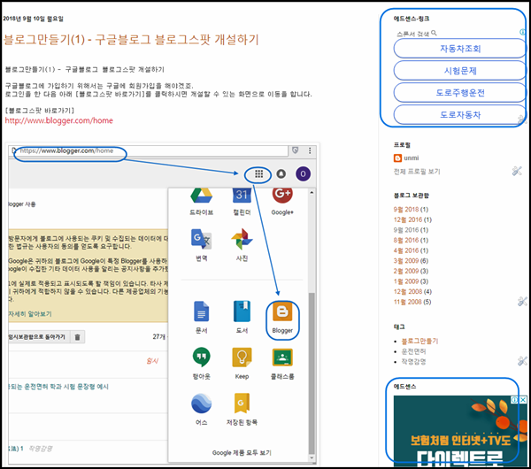
Task: Click the wrench edit icon in 태그 section
Action: pos(522,361)
